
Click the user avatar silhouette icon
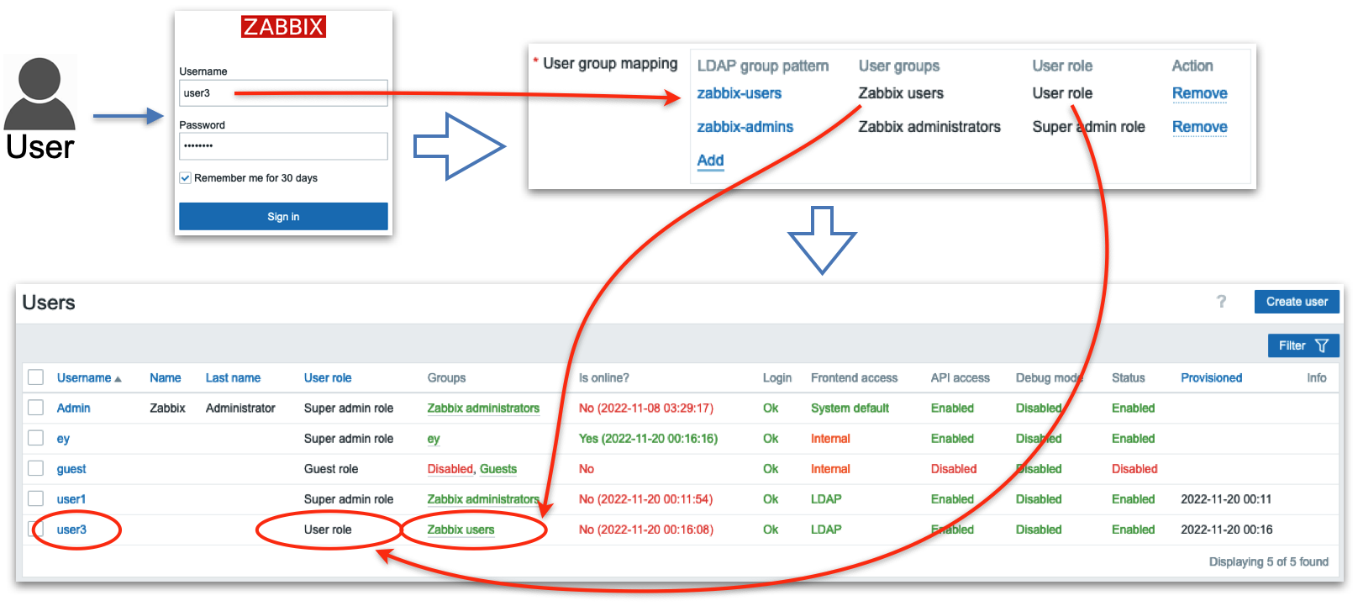[x=39, y=92]
